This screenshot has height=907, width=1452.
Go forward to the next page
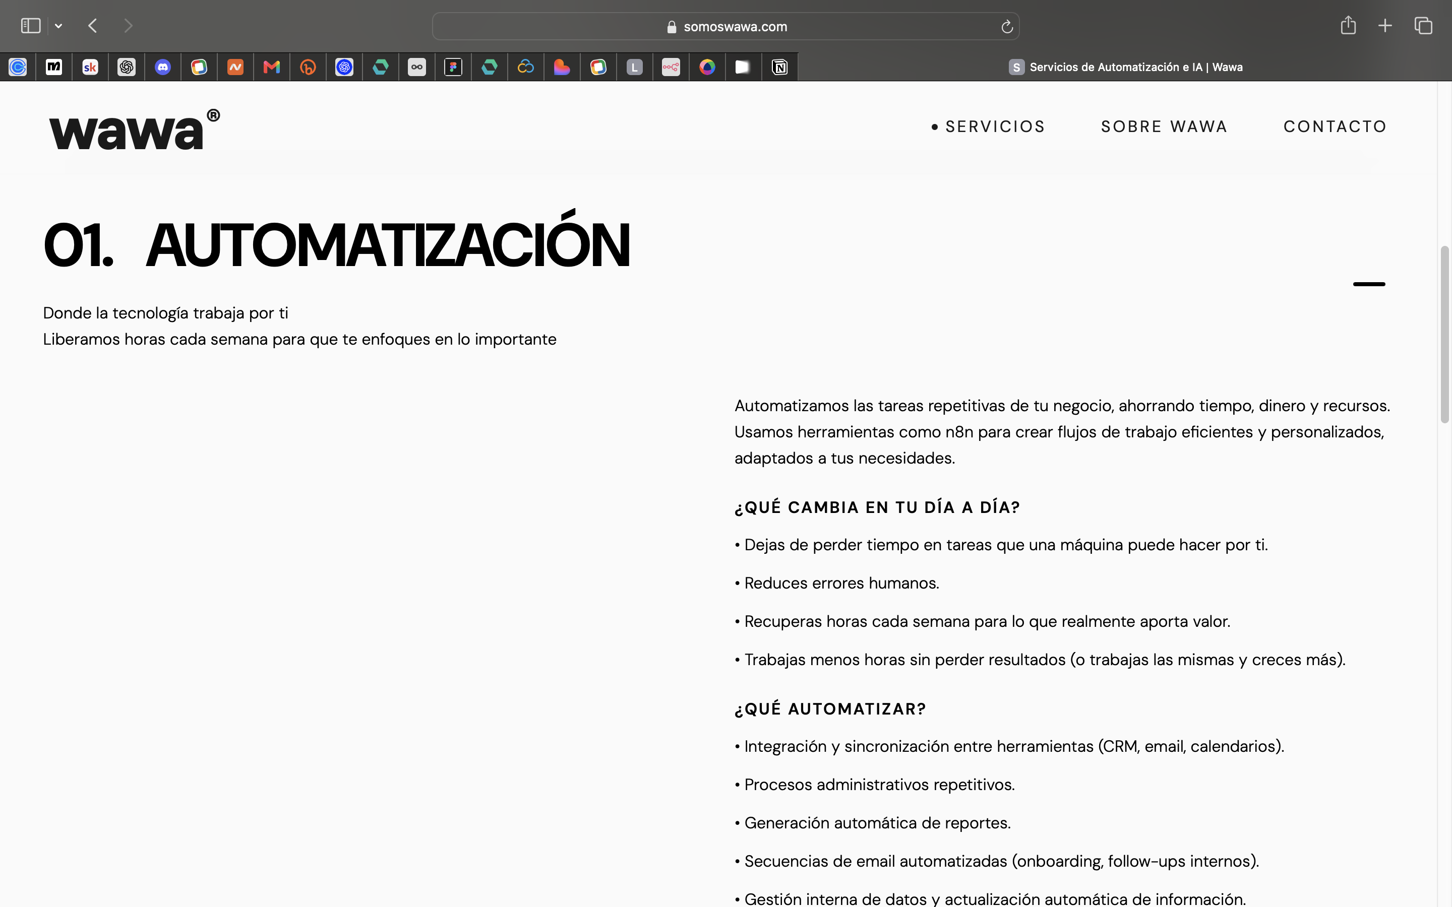[x=128, y=26]
